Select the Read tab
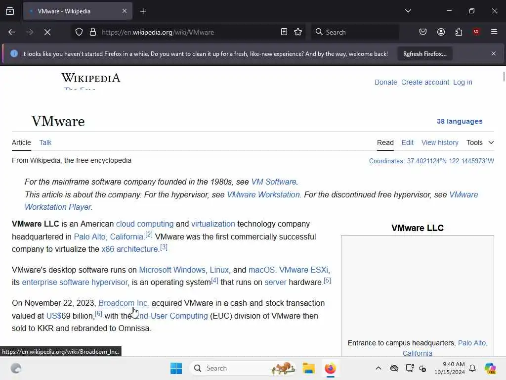The width and height of the screenshot is (506, 380). click(385, 142)
